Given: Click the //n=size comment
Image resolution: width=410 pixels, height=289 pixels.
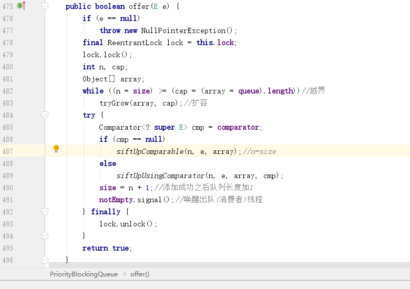Looking at the screenshot, I should click(x=259, y=151).
